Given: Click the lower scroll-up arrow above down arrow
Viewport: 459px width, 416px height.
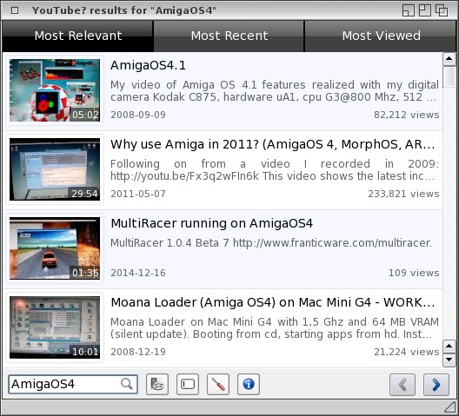Looking at the screenshot, I should [x=449, y=347].
